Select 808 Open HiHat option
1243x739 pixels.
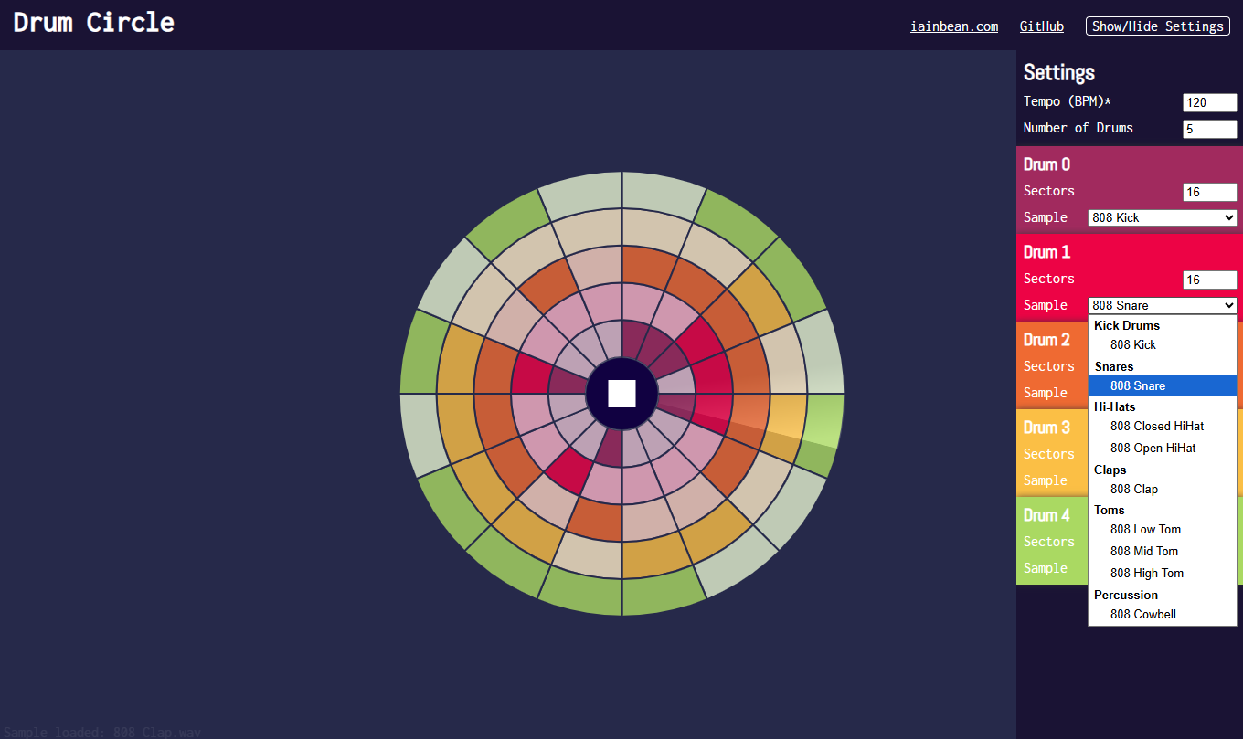point(1153,448)
